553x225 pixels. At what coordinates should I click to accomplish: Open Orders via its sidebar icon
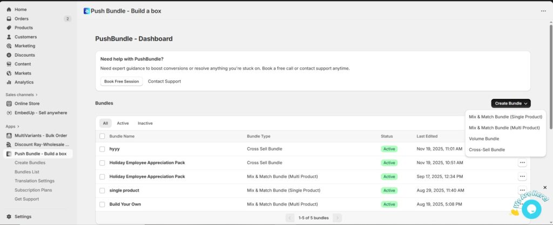(x=9, y=19)
